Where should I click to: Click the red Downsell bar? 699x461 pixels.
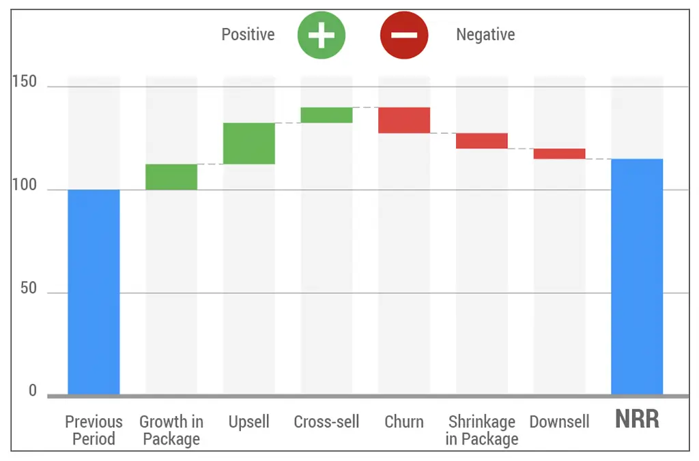click(x=560, y=153)
